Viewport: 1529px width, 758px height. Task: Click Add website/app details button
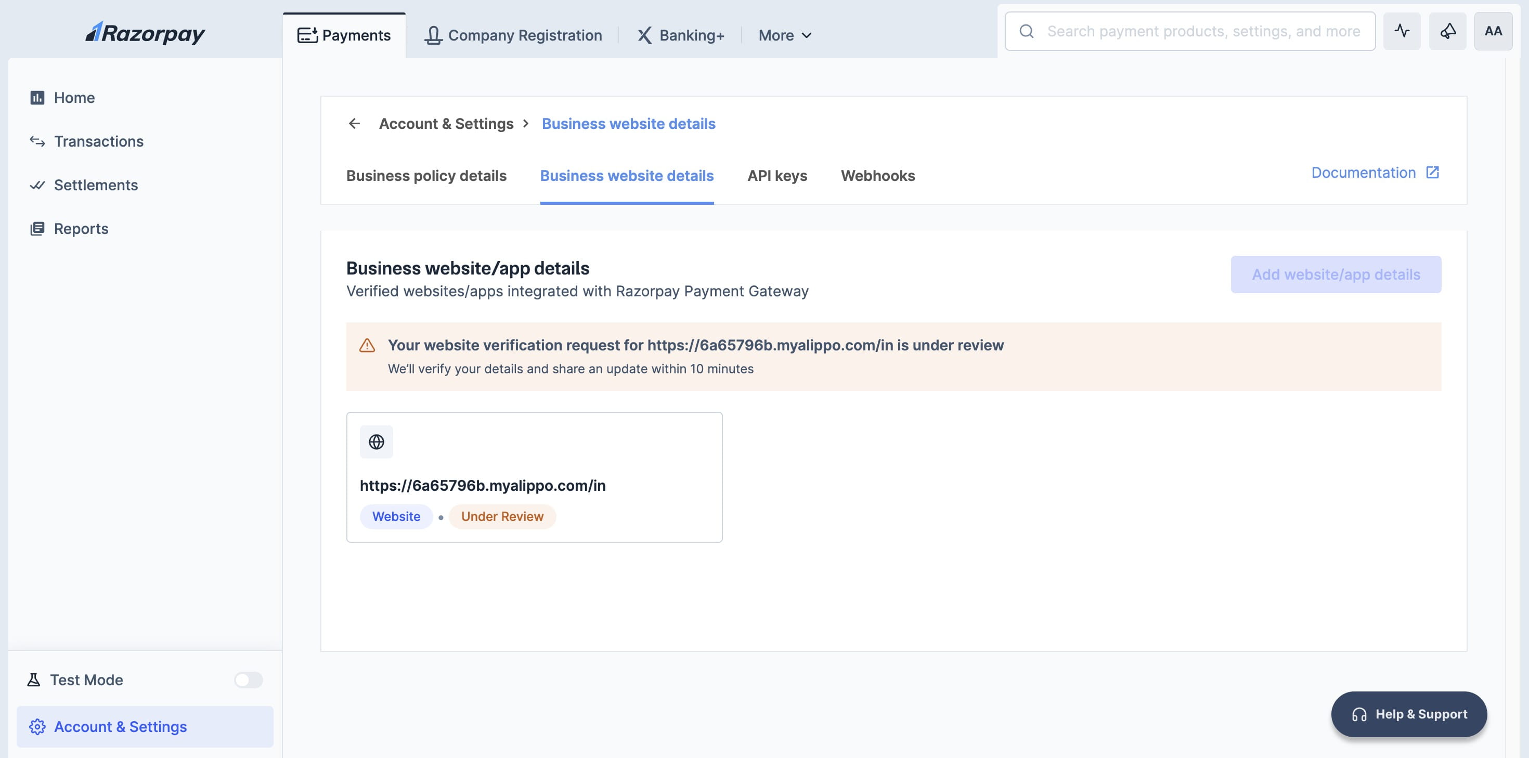(1336, 274)
